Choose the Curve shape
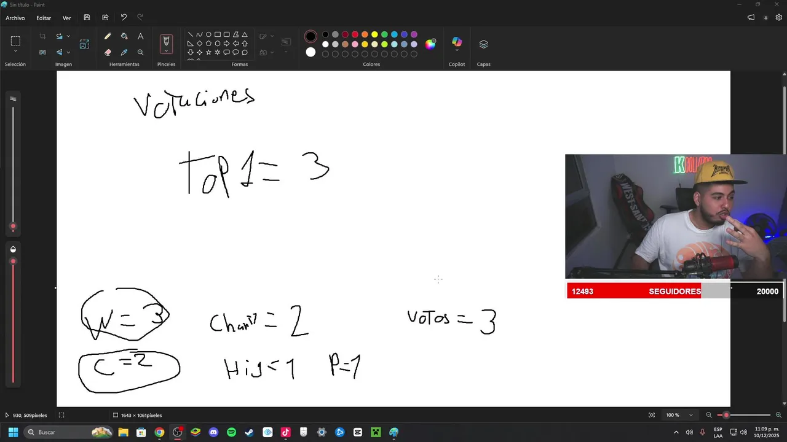Screen dimensions: 787x442 199,34
